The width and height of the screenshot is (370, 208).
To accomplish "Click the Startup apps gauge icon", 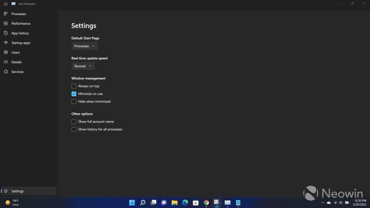I will 6,43.
